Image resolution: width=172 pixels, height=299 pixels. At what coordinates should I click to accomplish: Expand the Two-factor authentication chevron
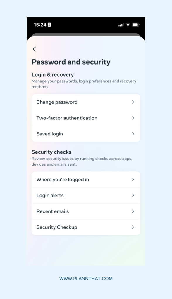click(x=133, y=118)
